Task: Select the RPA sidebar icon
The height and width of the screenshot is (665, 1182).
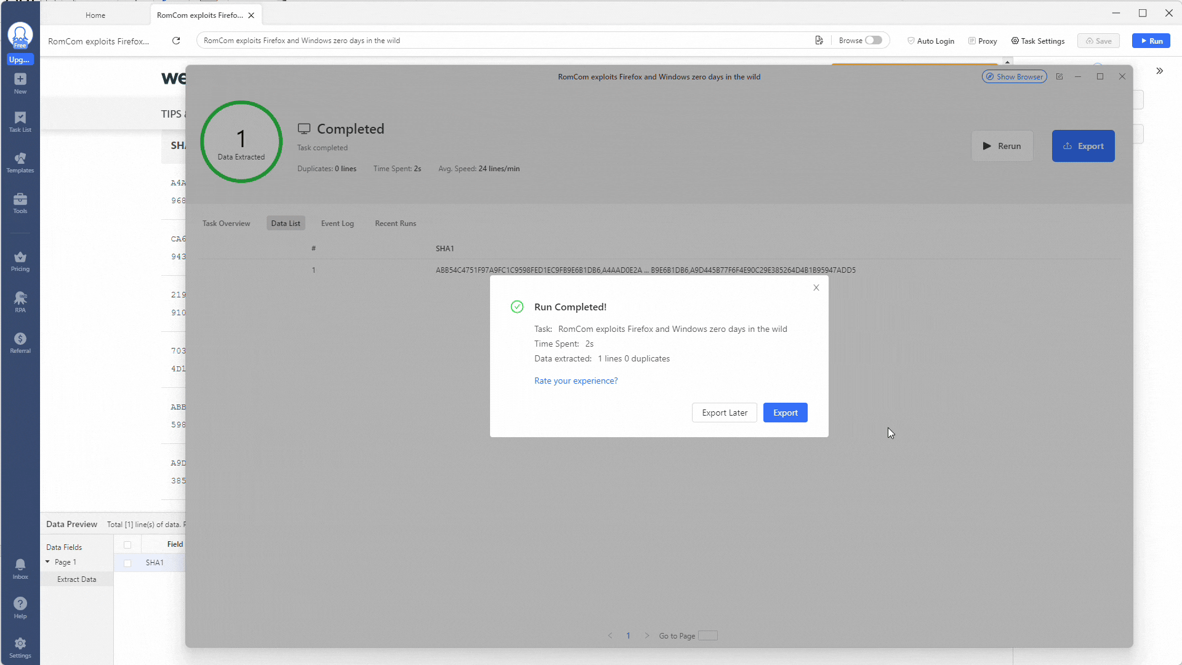Action: tap(20, 301)
